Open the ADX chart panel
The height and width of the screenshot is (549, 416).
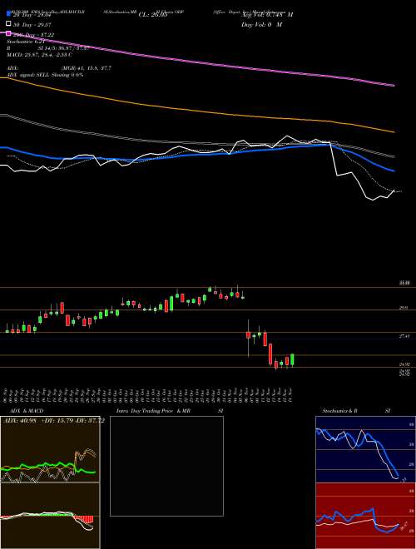point(50,449)
